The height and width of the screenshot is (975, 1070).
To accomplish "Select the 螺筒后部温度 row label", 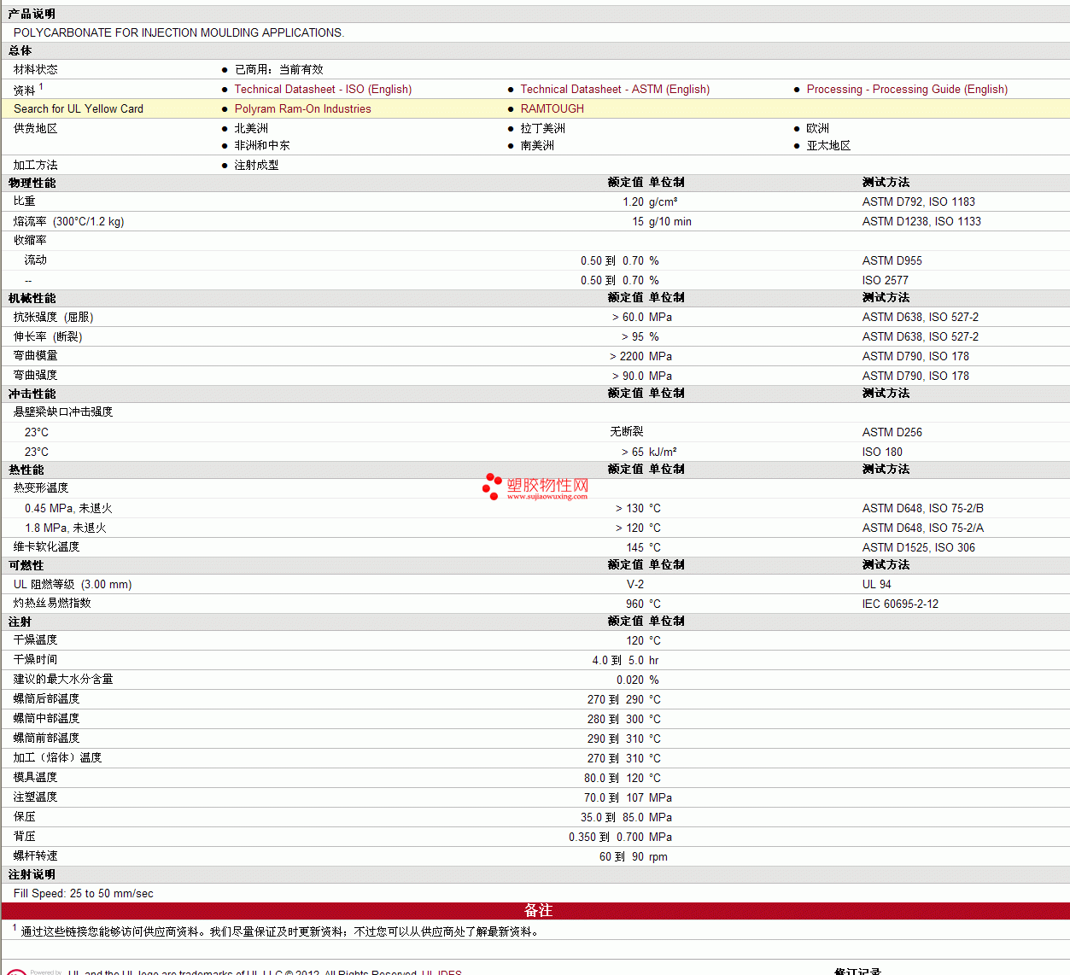I will [x=47, y=698].
